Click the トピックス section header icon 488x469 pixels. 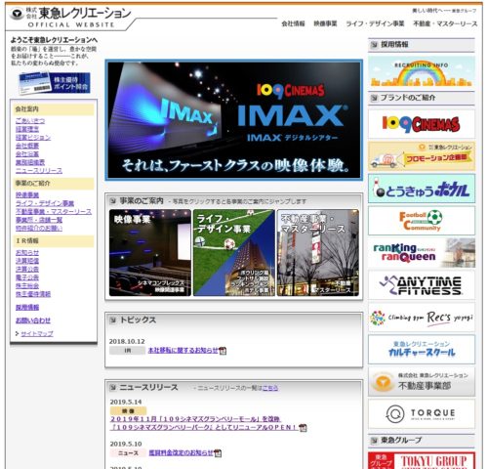coord(112,320)
